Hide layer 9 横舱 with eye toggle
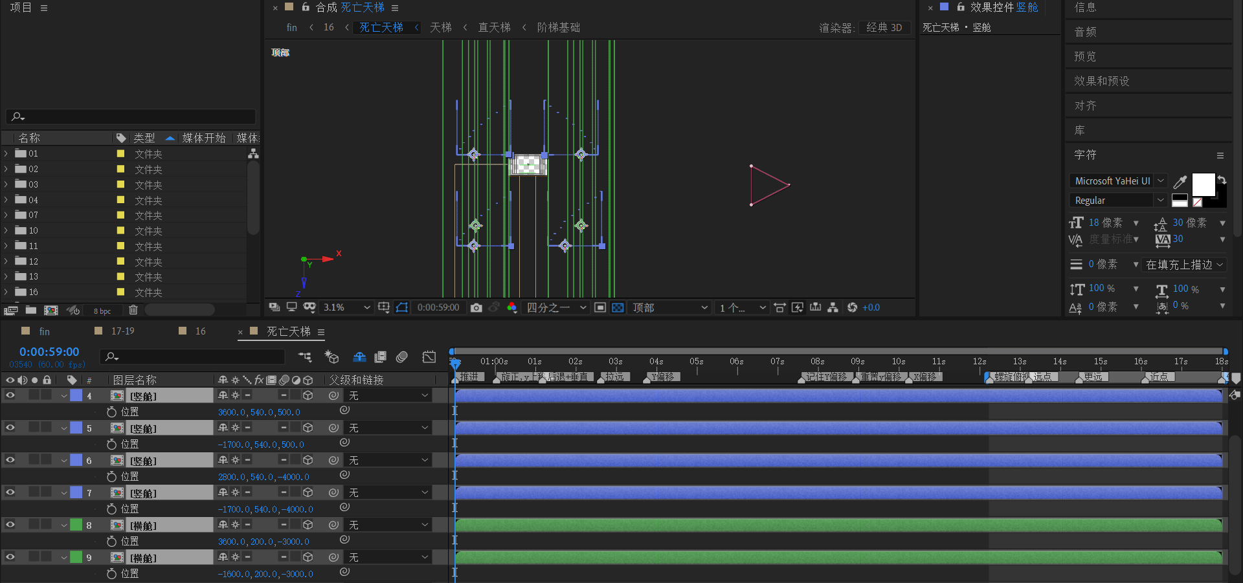The image size is (1243, 583). pyautogui.click(x=10, y=557)
